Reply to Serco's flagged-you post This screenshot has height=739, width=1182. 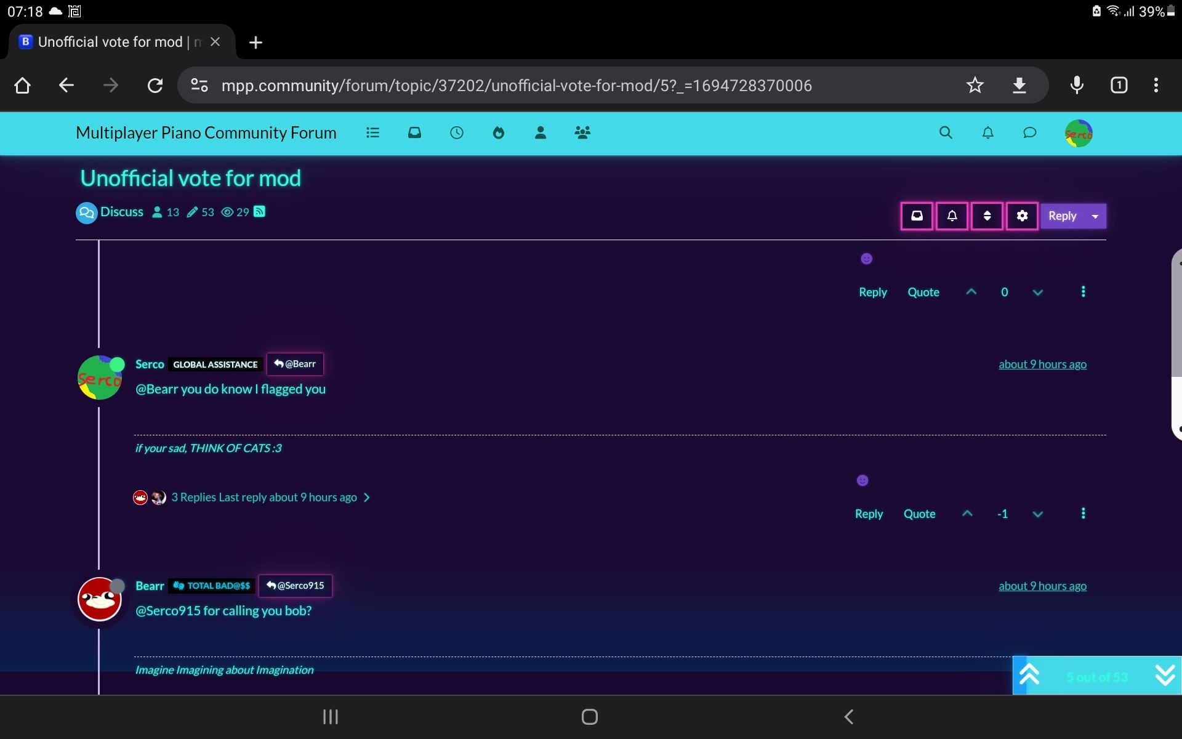click(x=869, y=514)
